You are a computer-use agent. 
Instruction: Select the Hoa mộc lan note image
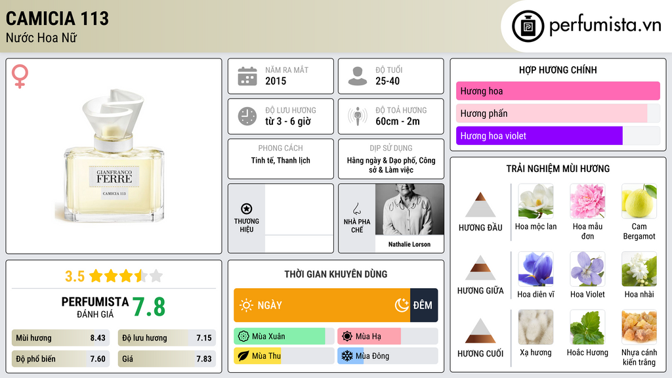pyautogui.click(x=535, y=201)
